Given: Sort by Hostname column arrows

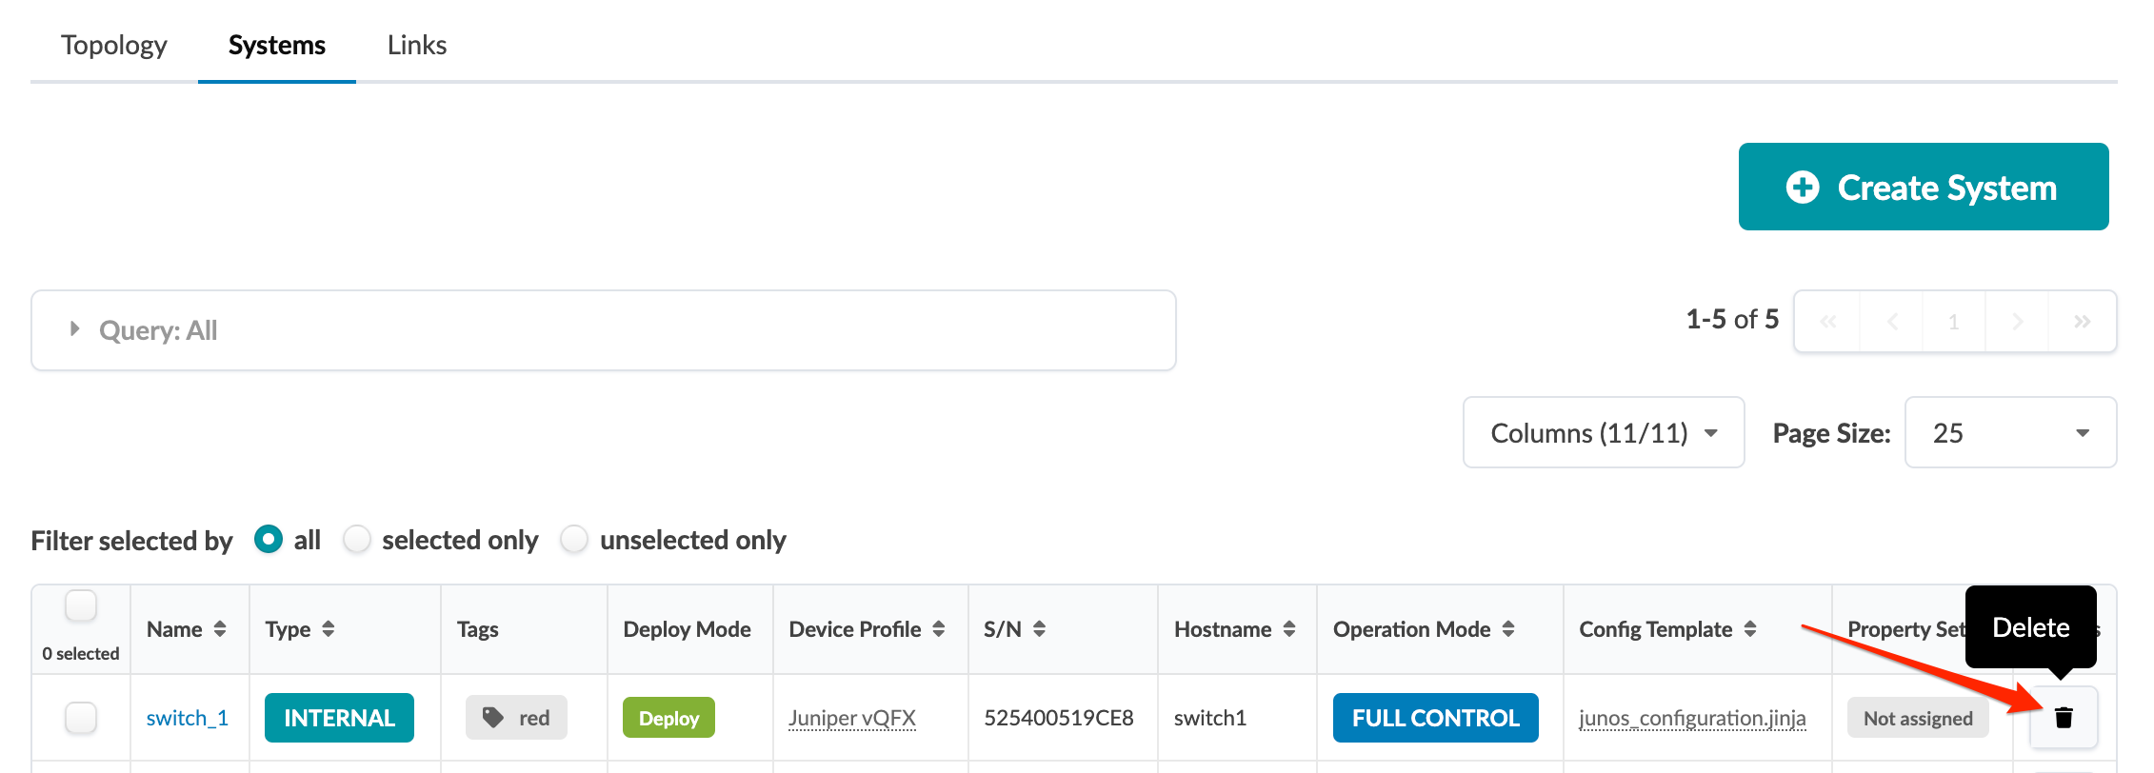Looking at the screenshot, I should pyautogui.click(x=1289, y=629).
